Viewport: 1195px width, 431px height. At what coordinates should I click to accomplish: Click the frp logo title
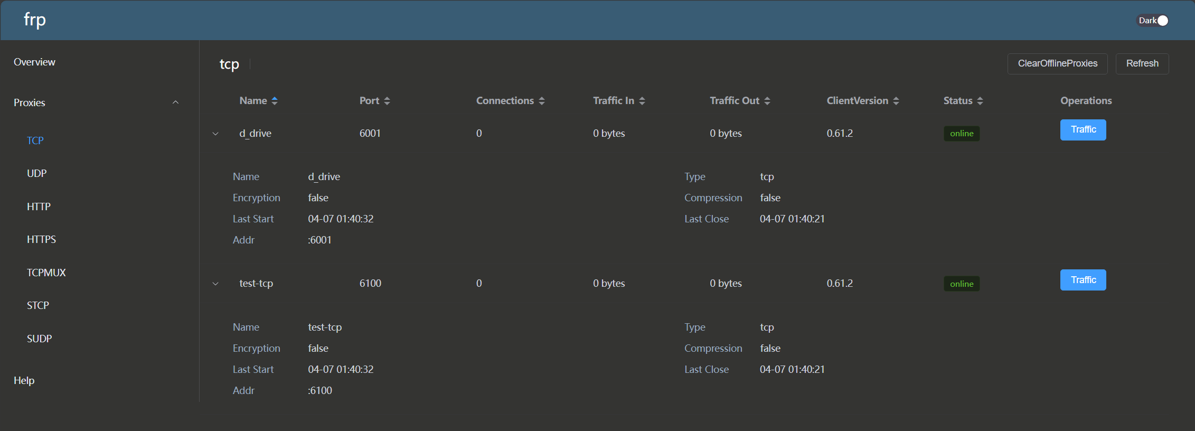[x=35, y=20]
